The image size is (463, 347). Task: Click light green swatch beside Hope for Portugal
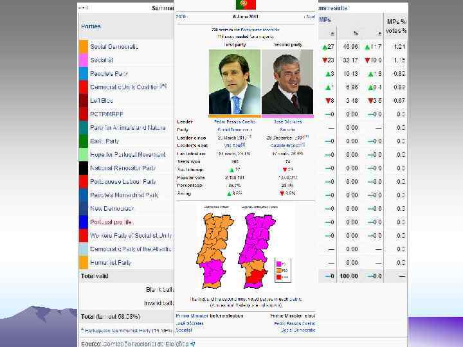click(84, 155)
